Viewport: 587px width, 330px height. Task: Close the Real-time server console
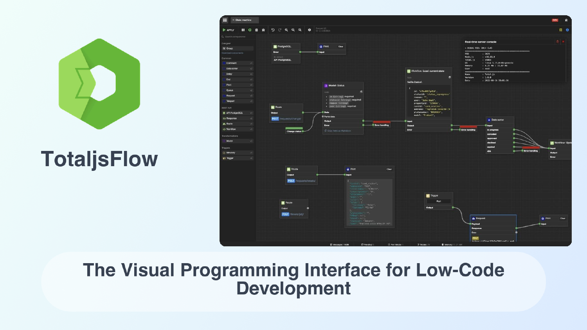click(564, 41)
